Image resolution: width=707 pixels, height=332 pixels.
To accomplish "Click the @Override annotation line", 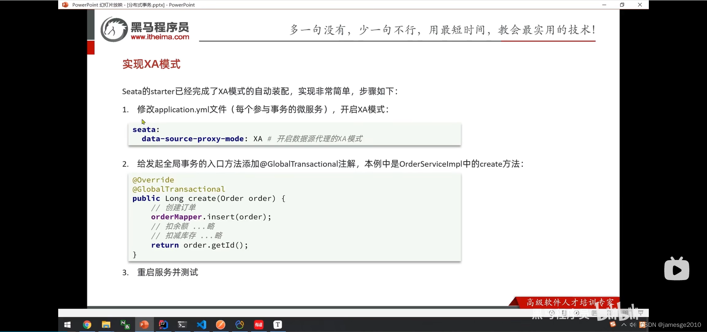I will (153, 180).
